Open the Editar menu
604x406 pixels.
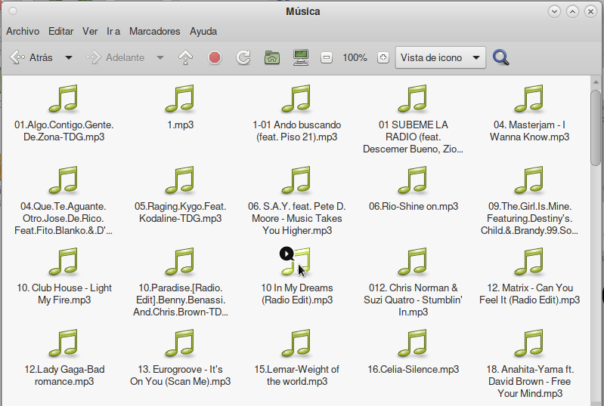tap(61, 31)
